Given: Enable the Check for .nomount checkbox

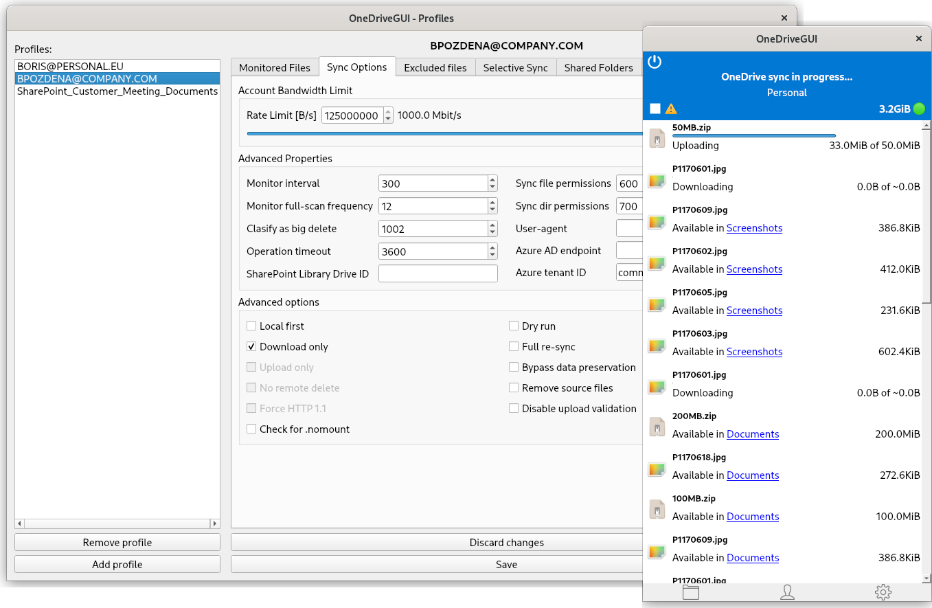Looking at the screenshot, I should tap(251, 429).
